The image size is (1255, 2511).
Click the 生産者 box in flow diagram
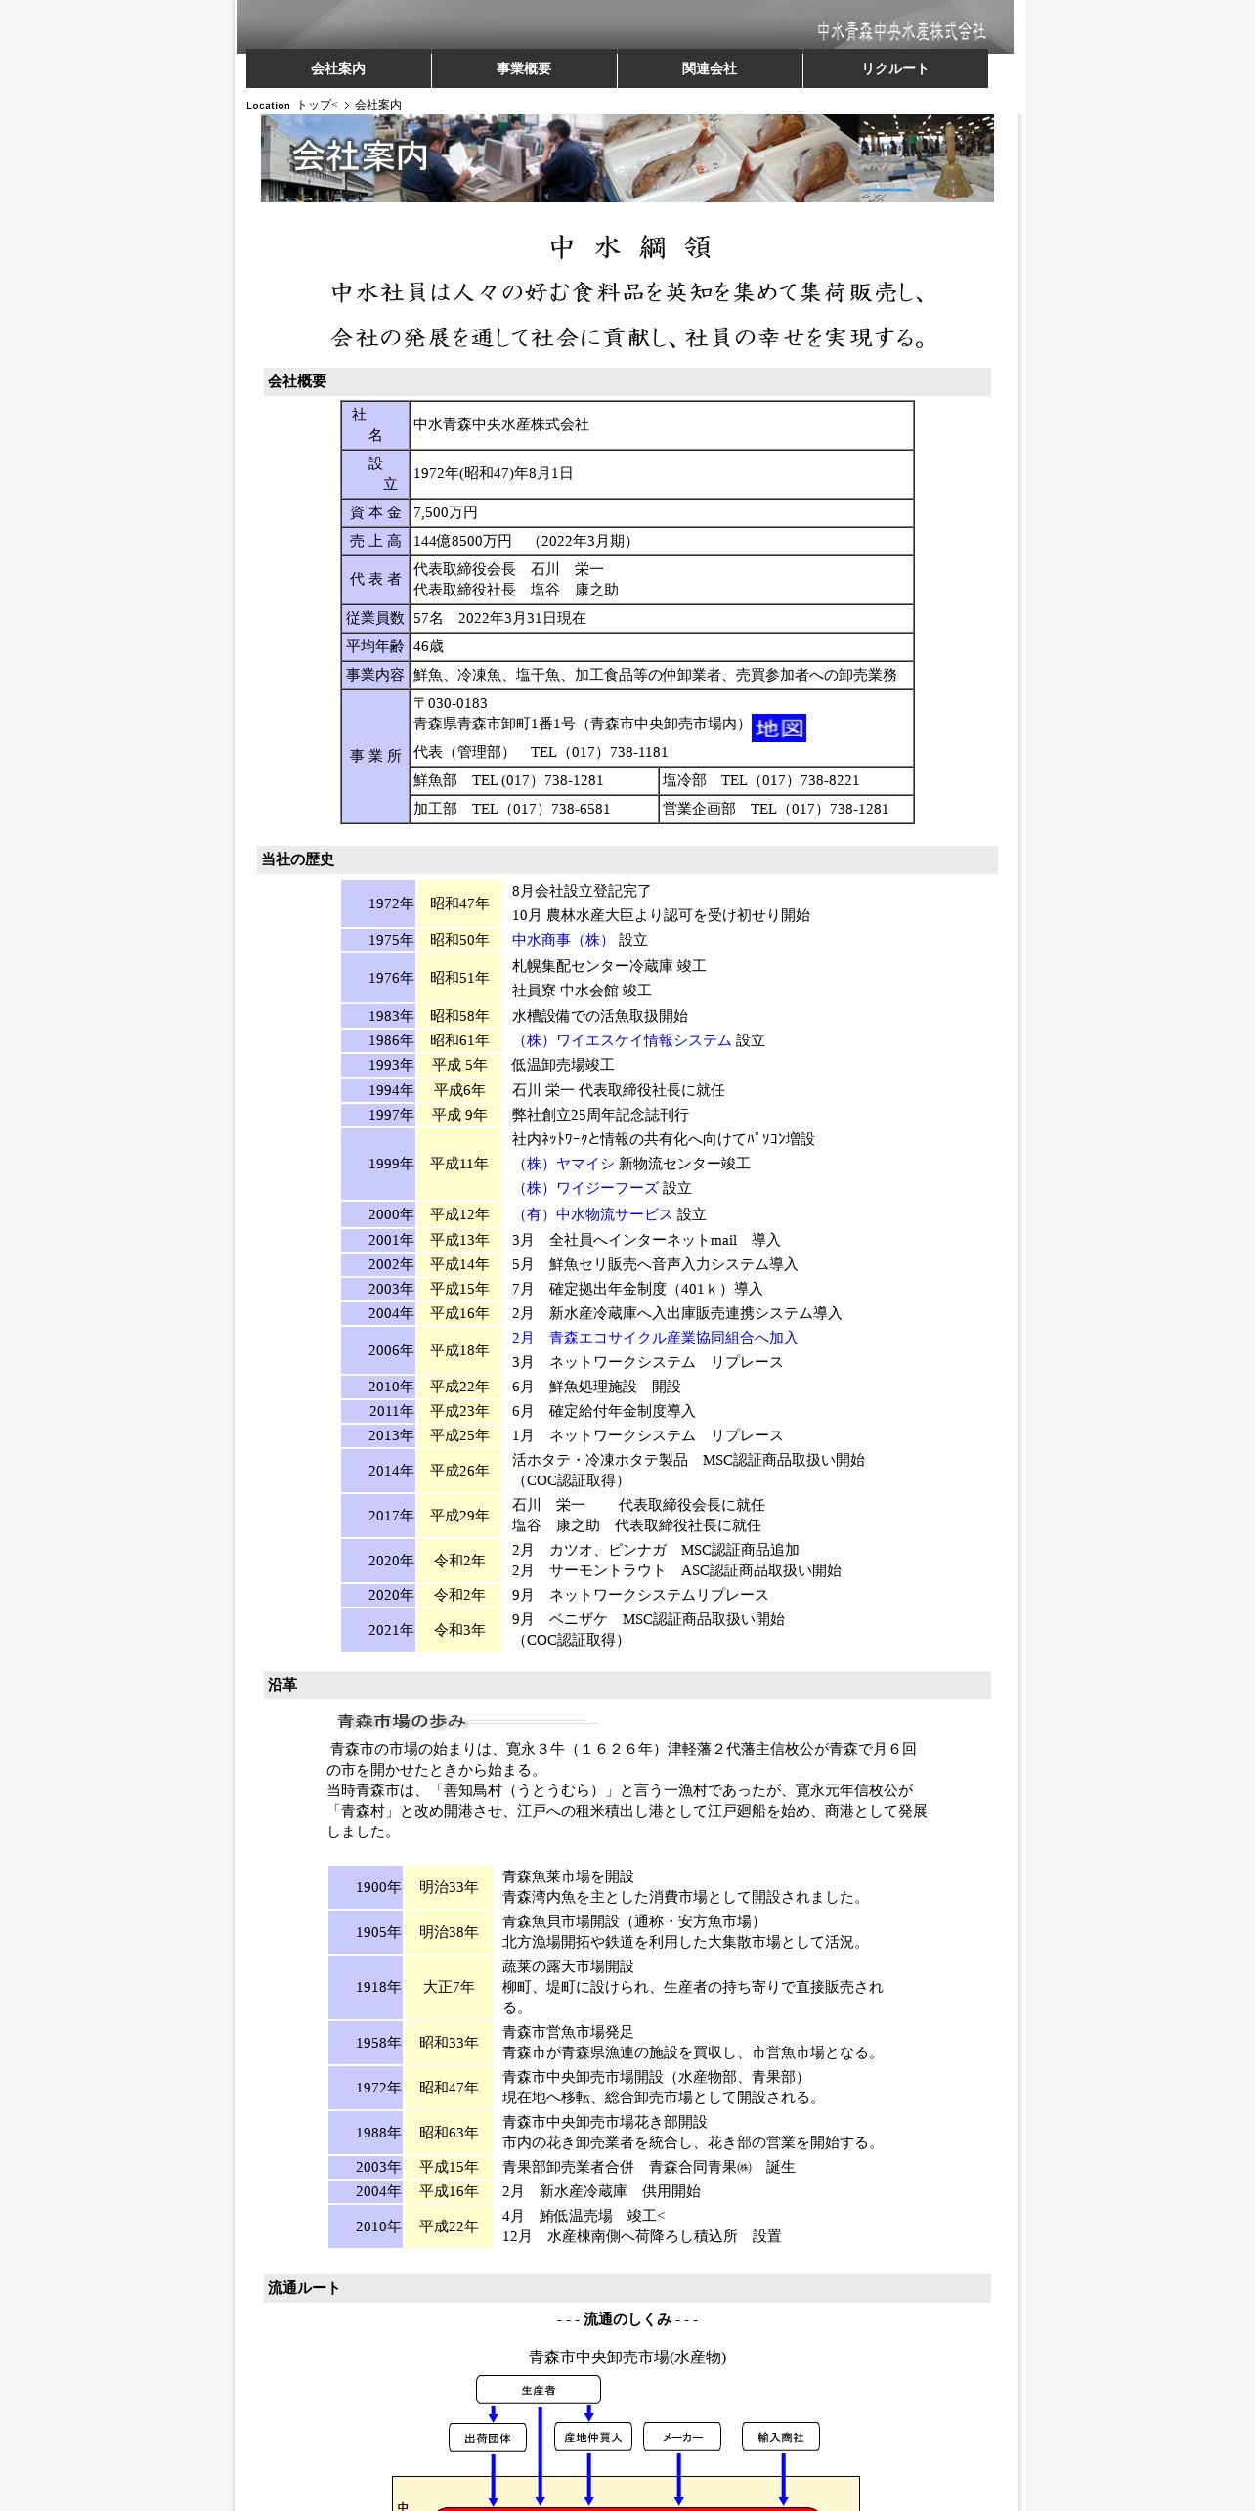tap(539, 2390)
